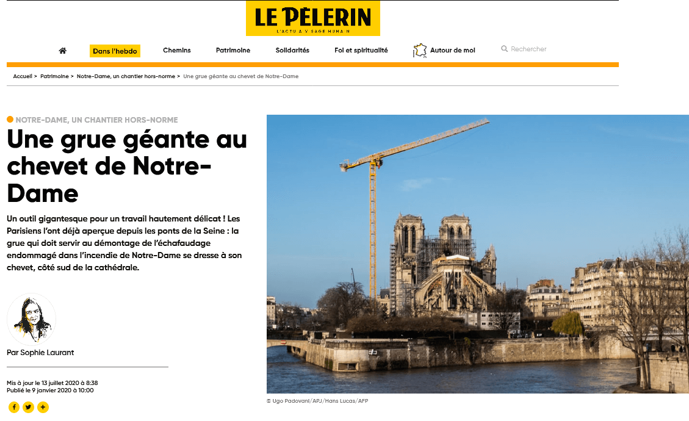
Task: Share article on Facebook
Action: click(x=14, y=408)
